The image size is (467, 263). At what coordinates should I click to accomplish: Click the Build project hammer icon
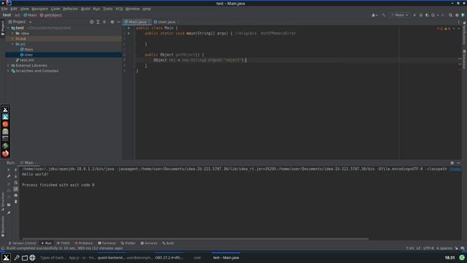pos(384,15)
